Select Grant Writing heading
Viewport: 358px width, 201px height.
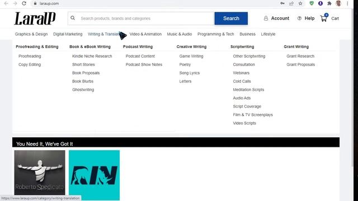[x=296, y=47]
